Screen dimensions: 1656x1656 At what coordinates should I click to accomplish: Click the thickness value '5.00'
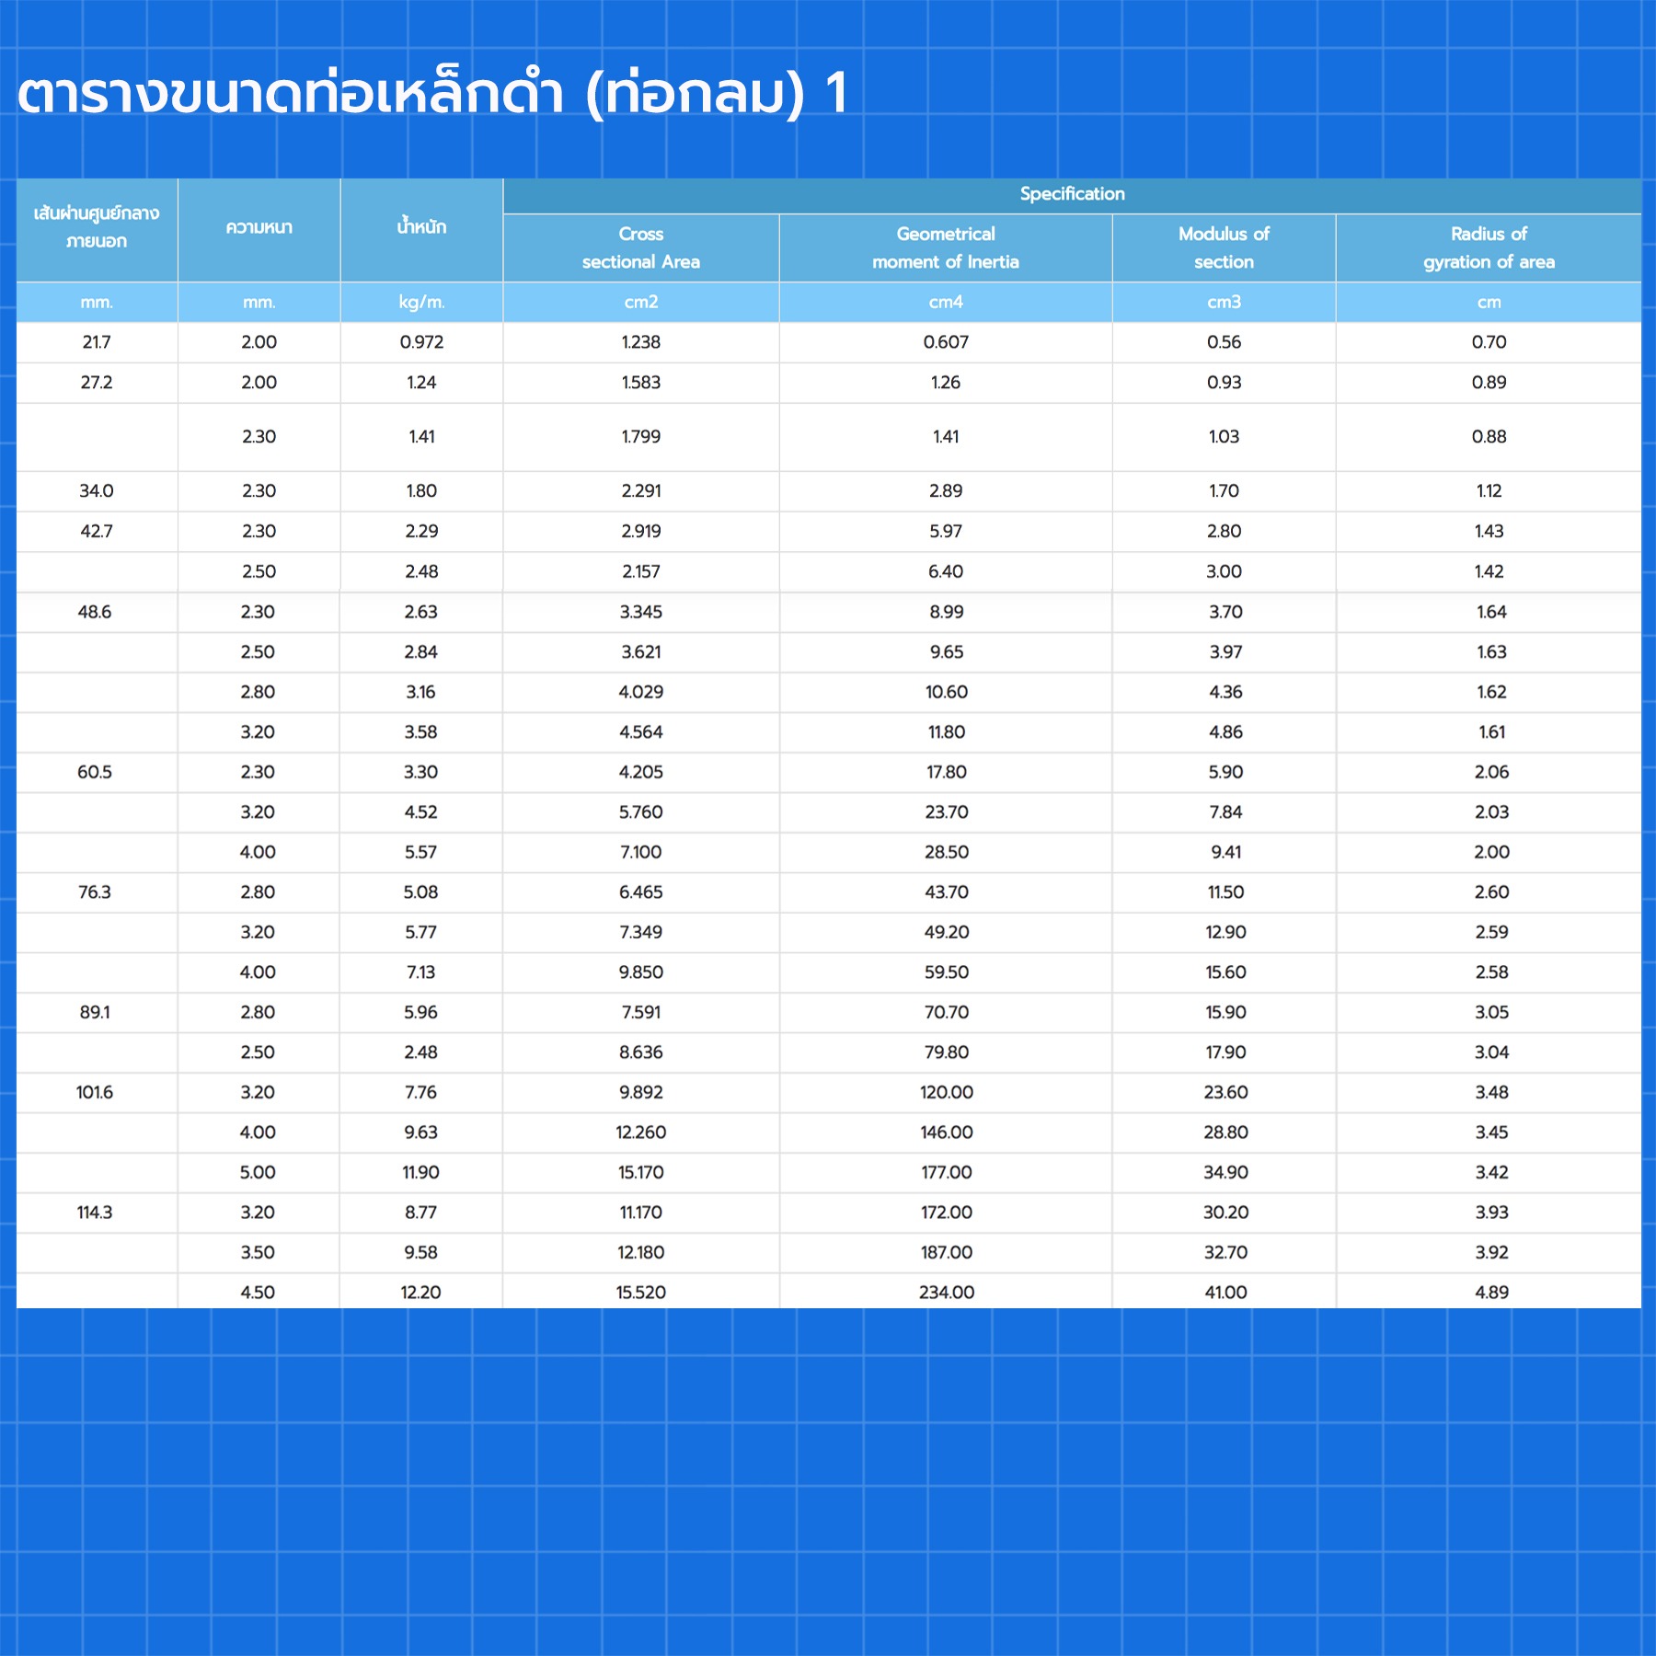[x=258, y=1173]
